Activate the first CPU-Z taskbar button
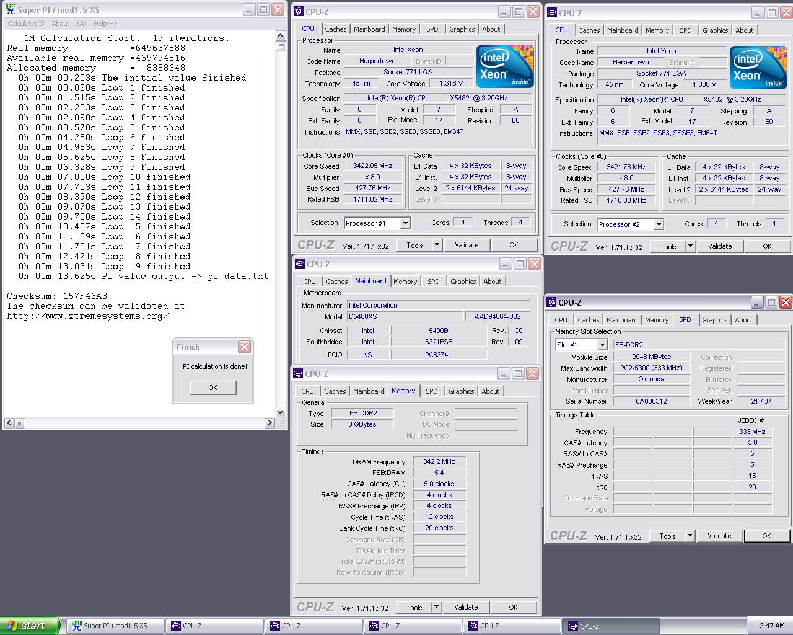The image size is (793, 635). 214,626
